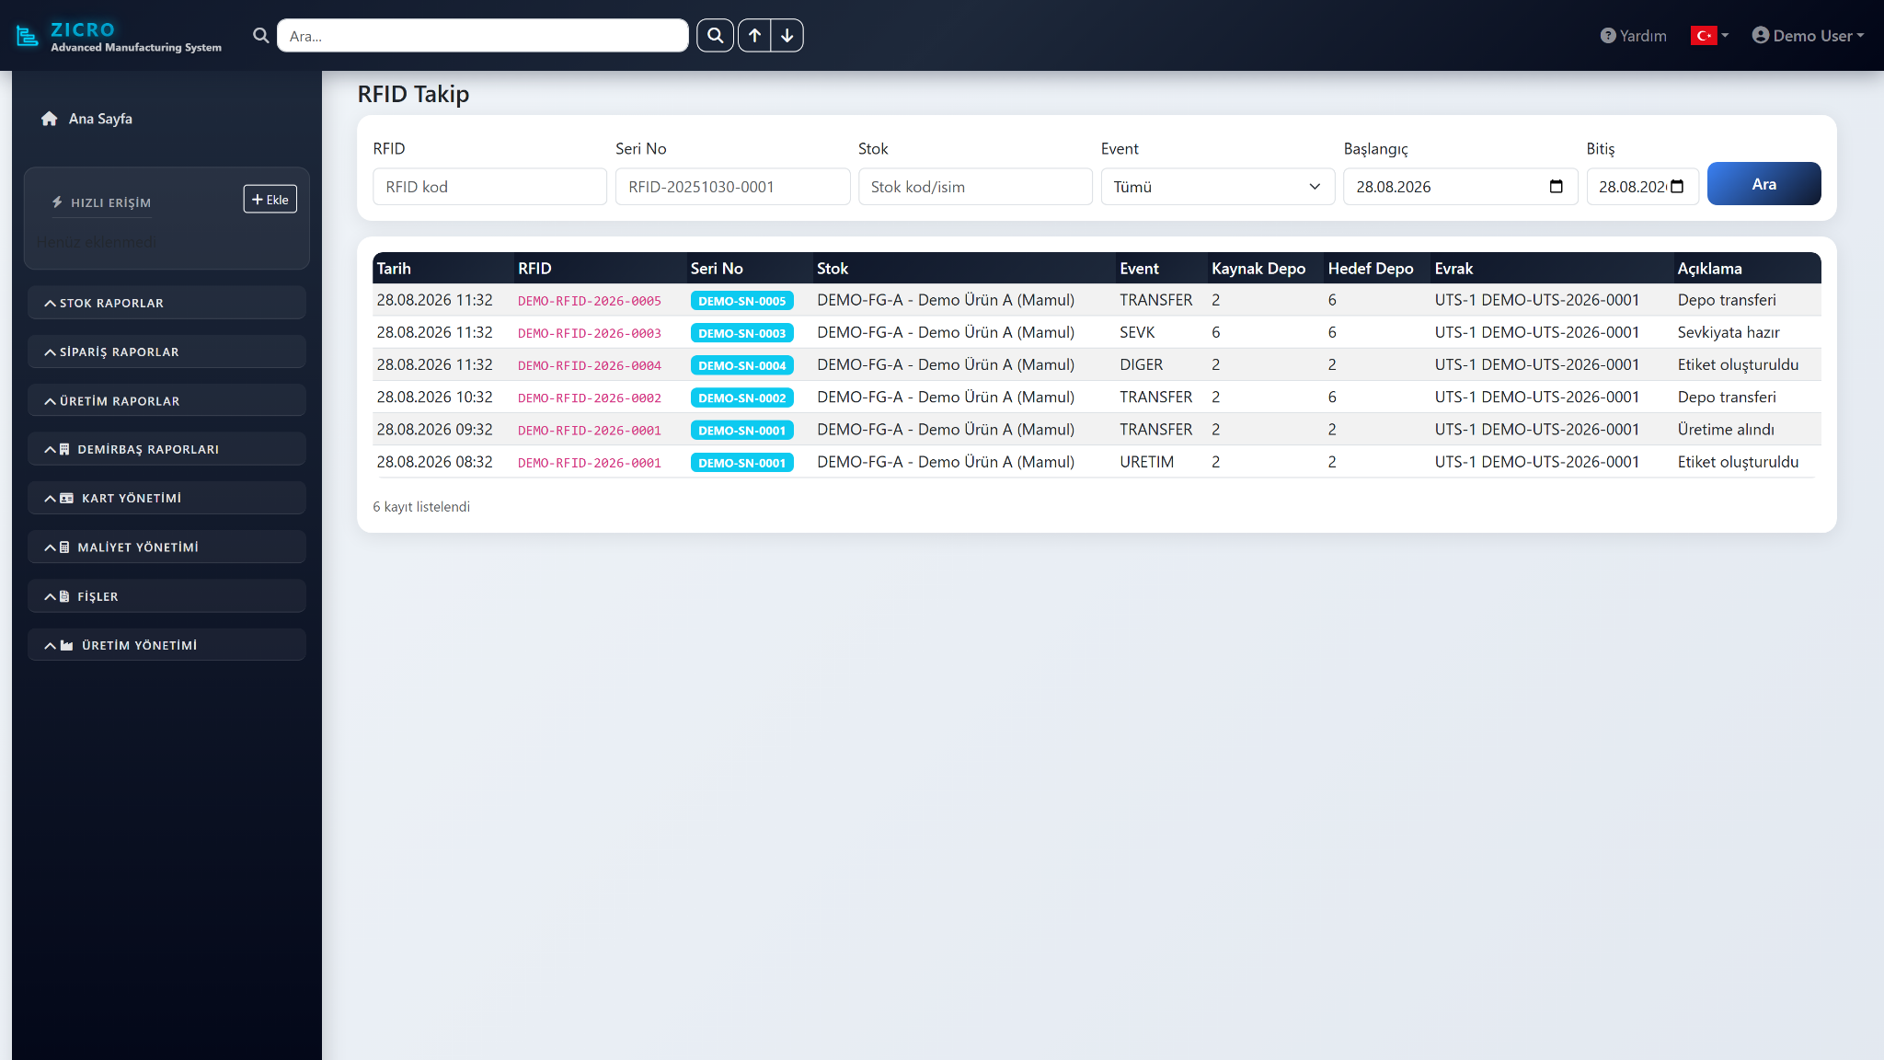Expand the Kart Yönetimi section

[167, 498]
